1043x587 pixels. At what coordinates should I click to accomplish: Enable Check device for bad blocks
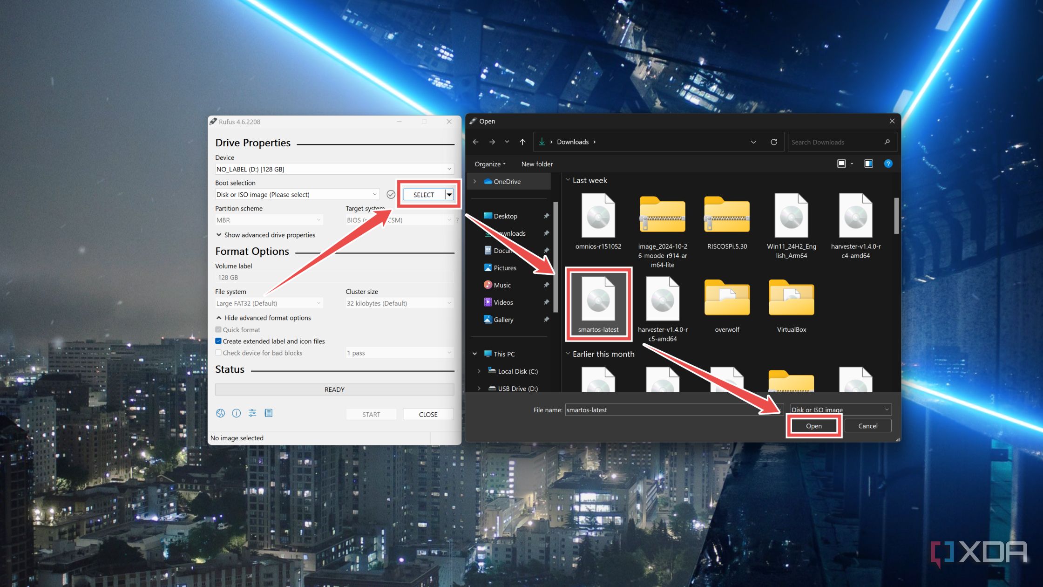218,353
